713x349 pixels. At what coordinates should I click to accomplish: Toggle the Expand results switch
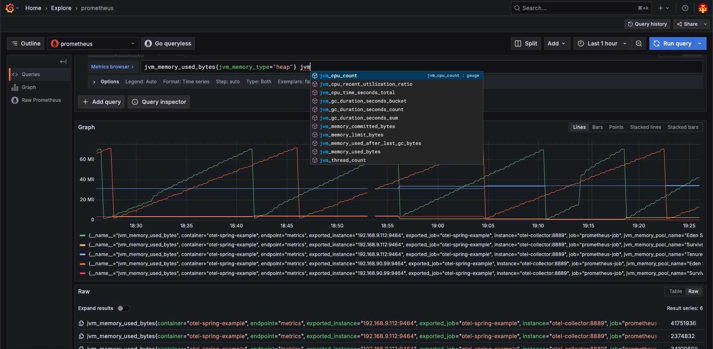pos(124,308)
